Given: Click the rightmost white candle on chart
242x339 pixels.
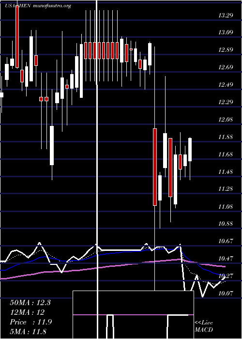Looking at the screenshot, I should coord(190,149).
